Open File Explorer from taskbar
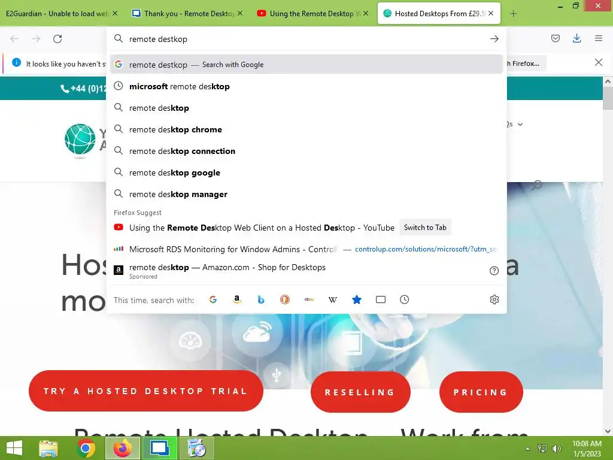 click(48, 448)
